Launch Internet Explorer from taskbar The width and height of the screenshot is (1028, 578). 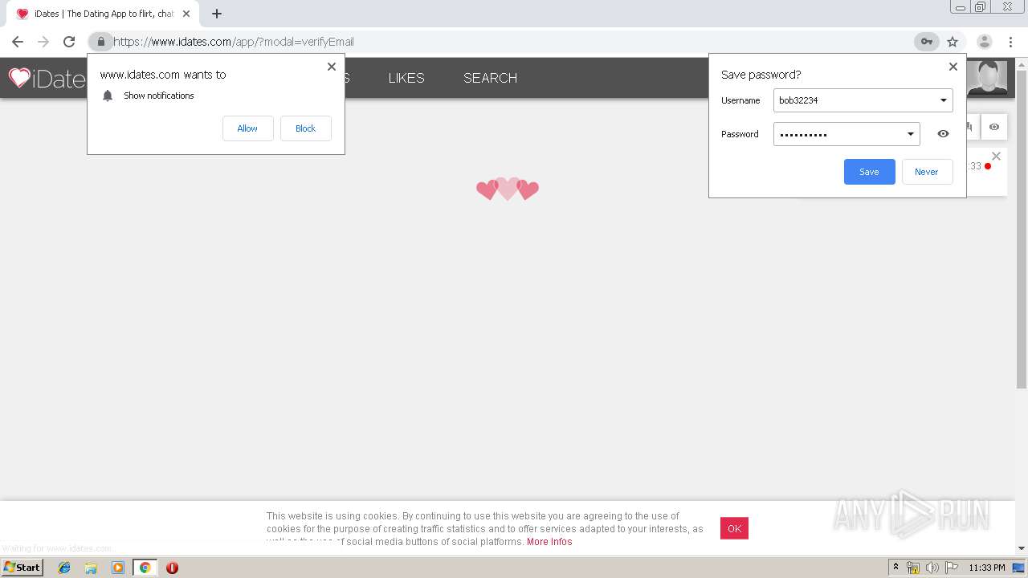click(64, 568)
